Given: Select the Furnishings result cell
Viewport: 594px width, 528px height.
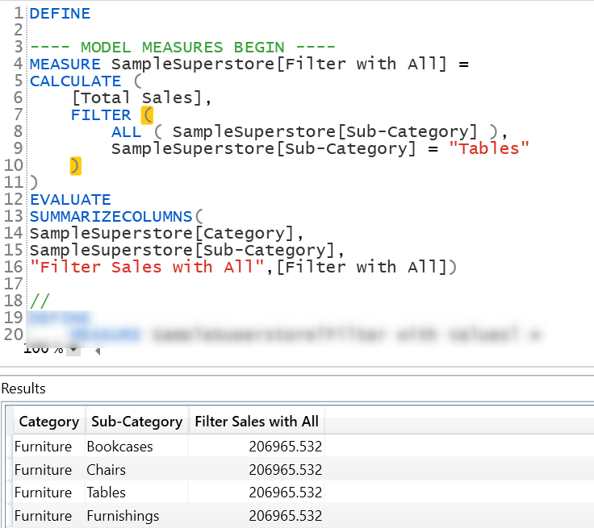Looking at the screenshot, I should (x=123, y=516).
